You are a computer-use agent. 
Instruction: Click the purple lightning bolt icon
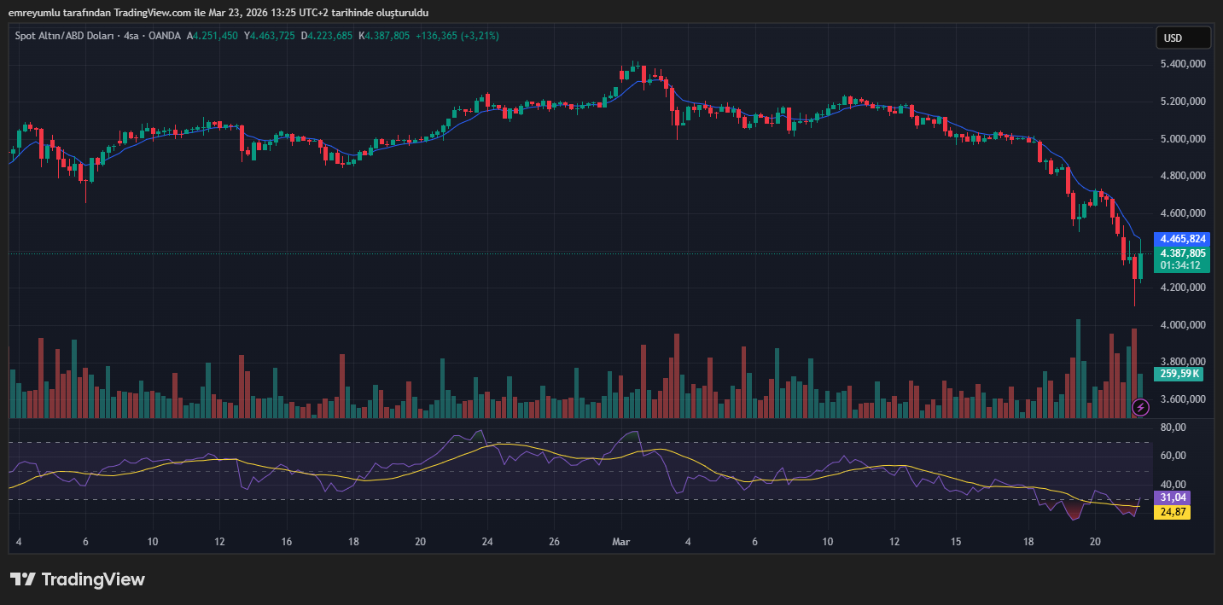(x=1140, y=407)
